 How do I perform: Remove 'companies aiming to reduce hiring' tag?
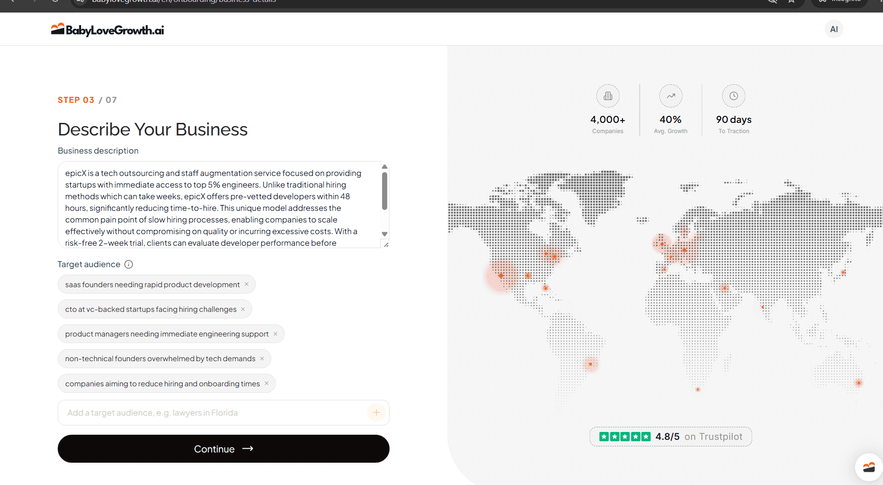267,384
